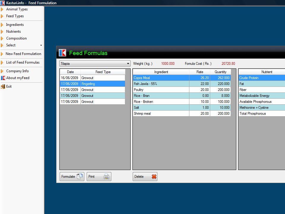Click the arrow icon beside Select
Screen dimensions: 285x214
coord(2,45)
